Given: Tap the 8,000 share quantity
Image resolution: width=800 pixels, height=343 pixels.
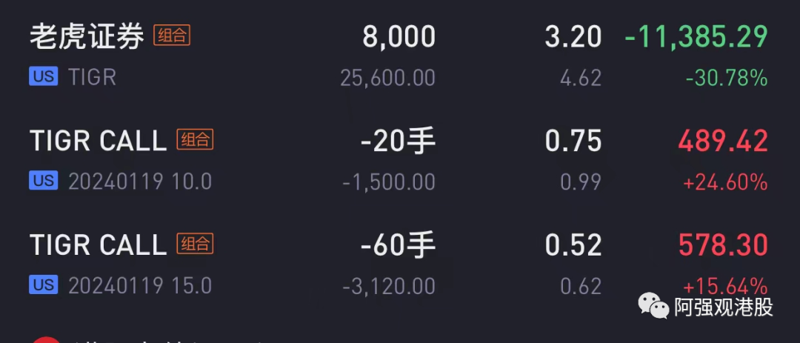Looking at the screenshot, I should 399,37.
